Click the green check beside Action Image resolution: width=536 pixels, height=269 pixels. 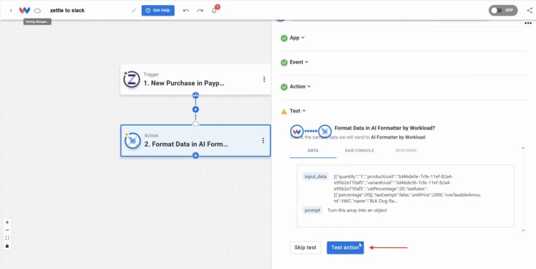coord(284,87)
